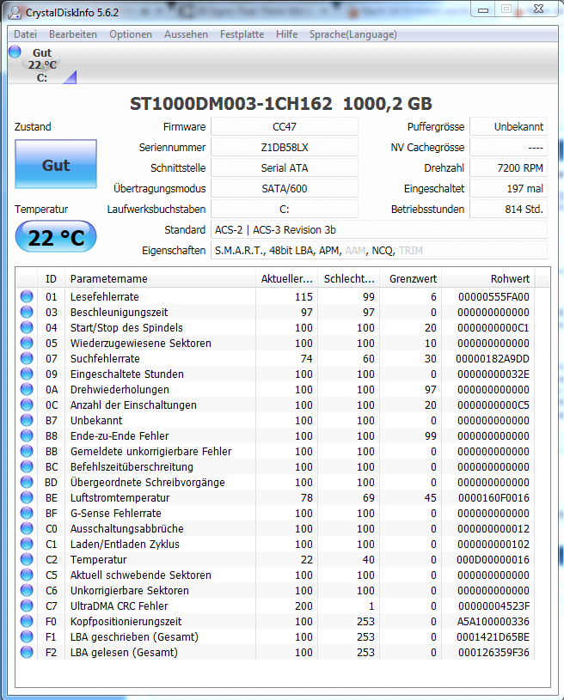Click the Parametername column header
This screenshot has width=564, height=700.
(x=161, y=279)
